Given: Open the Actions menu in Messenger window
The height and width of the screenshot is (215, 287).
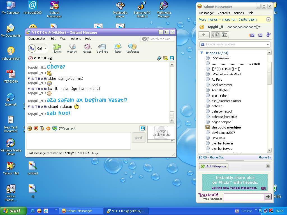Looking at the screenshot, I should click(x=239, y=13).
